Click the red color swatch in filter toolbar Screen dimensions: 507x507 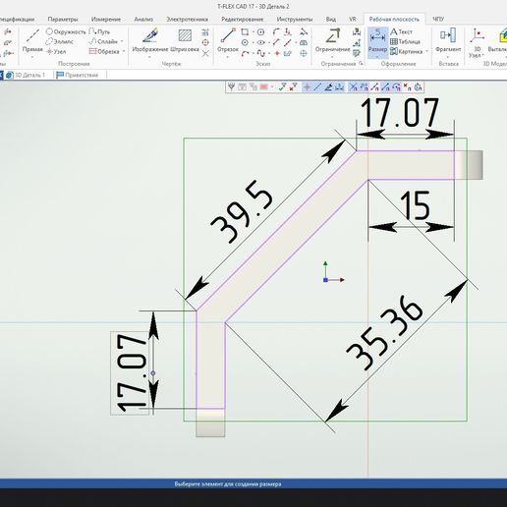coord(263,87)
